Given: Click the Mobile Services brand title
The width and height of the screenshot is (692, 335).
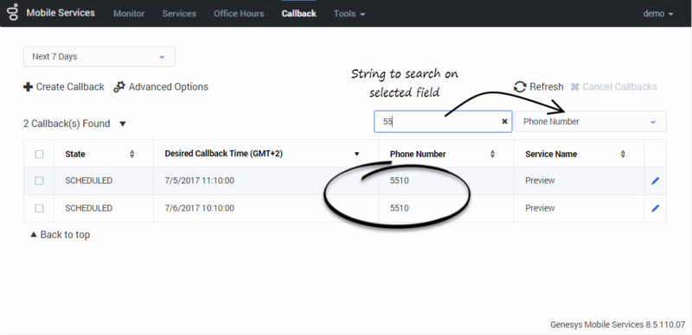Looking at the screenshot, I should (x=61, y=13).
